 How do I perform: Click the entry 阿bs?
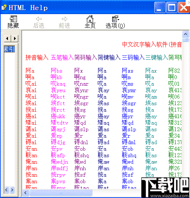click(x=57, y=71)
